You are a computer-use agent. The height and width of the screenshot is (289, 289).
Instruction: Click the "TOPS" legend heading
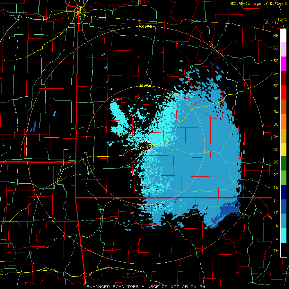point(282,19)
